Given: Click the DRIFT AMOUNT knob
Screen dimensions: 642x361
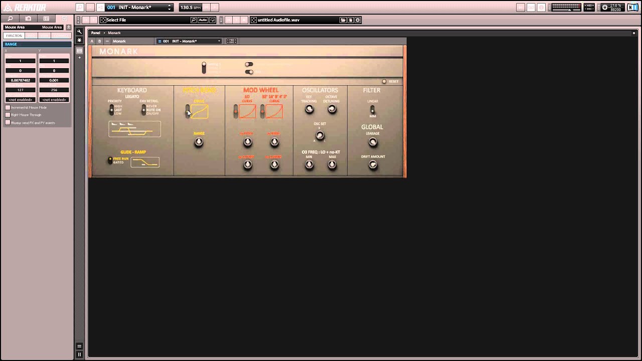Looking at the screenshot, I should coord(373,165).
